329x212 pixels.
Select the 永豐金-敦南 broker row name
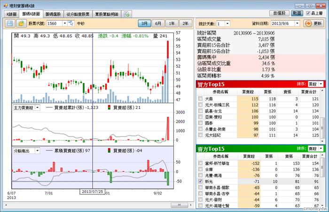[215, 129]
